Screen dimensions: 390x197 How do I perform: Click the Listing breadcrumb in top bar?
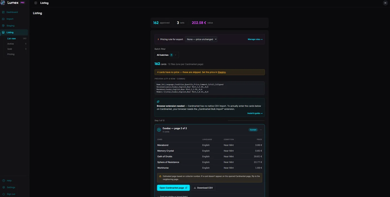(x=44, y=3)
